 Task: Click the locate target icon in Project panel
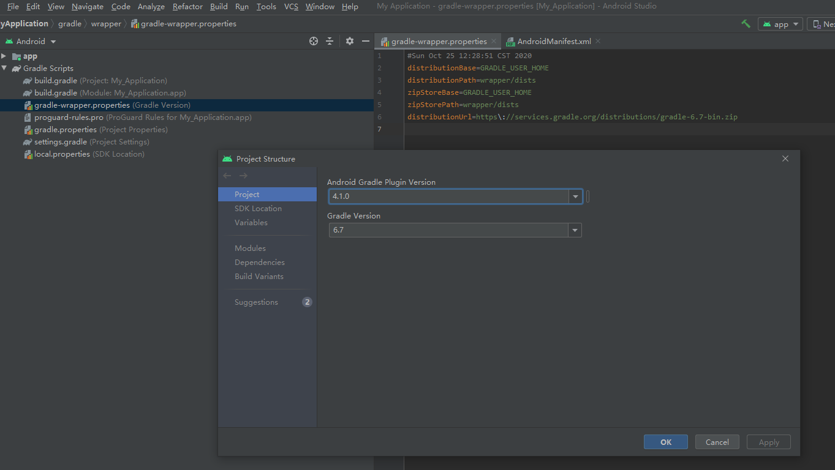(314, 41)
